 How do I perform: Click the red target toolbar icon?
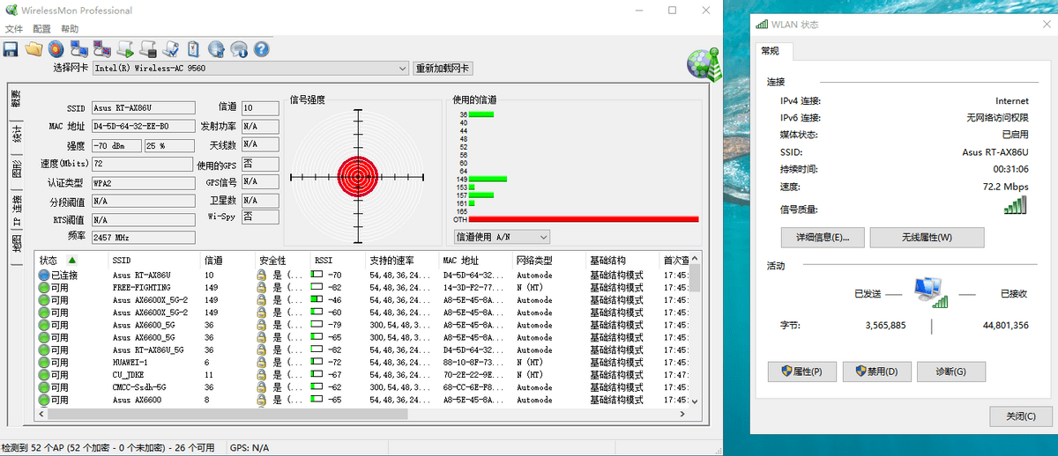point(56,48)
